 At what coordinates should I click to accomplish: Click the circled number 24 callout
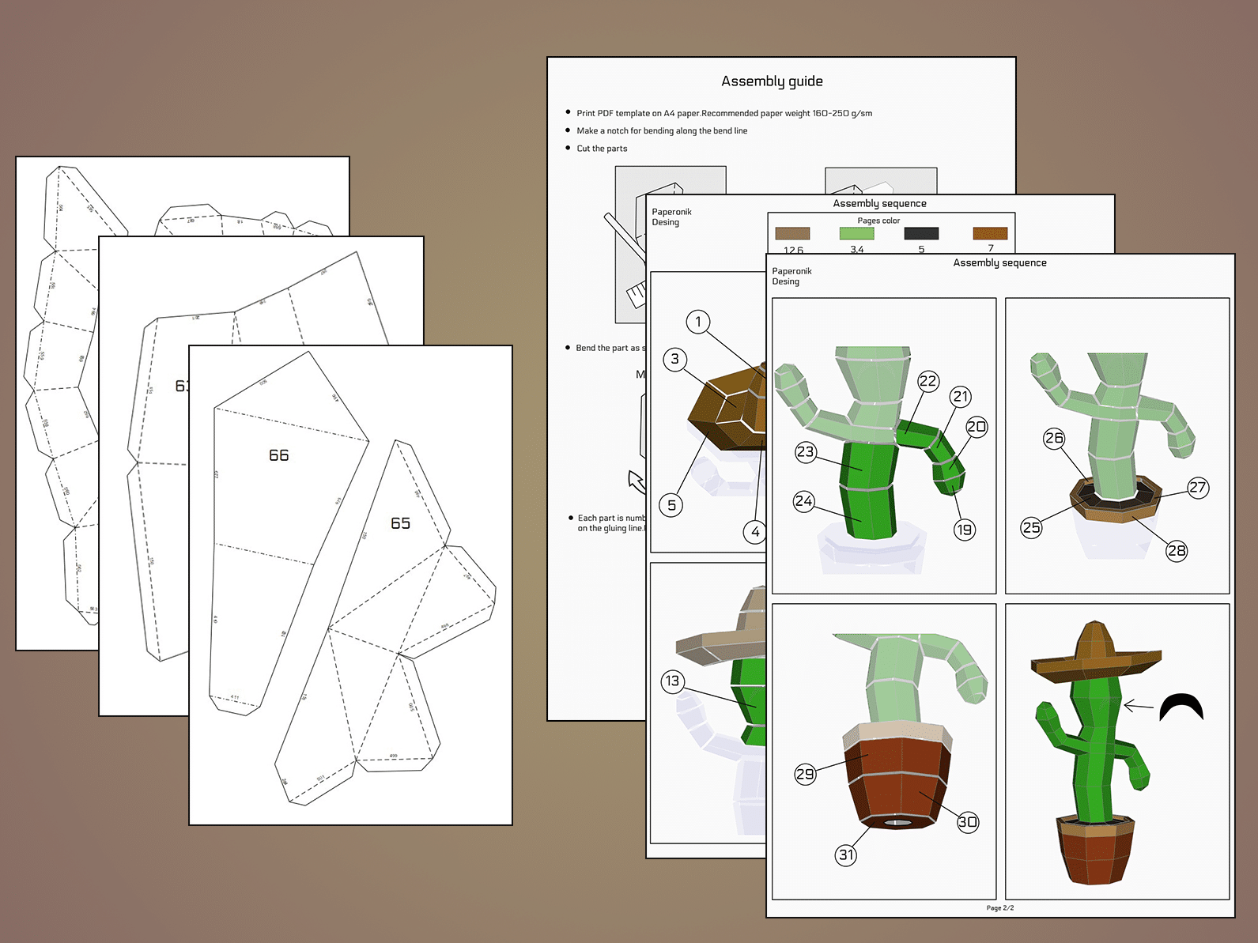pos(804,500)
